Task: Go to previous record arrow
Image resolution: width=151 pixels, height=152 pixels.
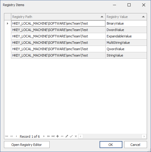Action: pos(16,136)
